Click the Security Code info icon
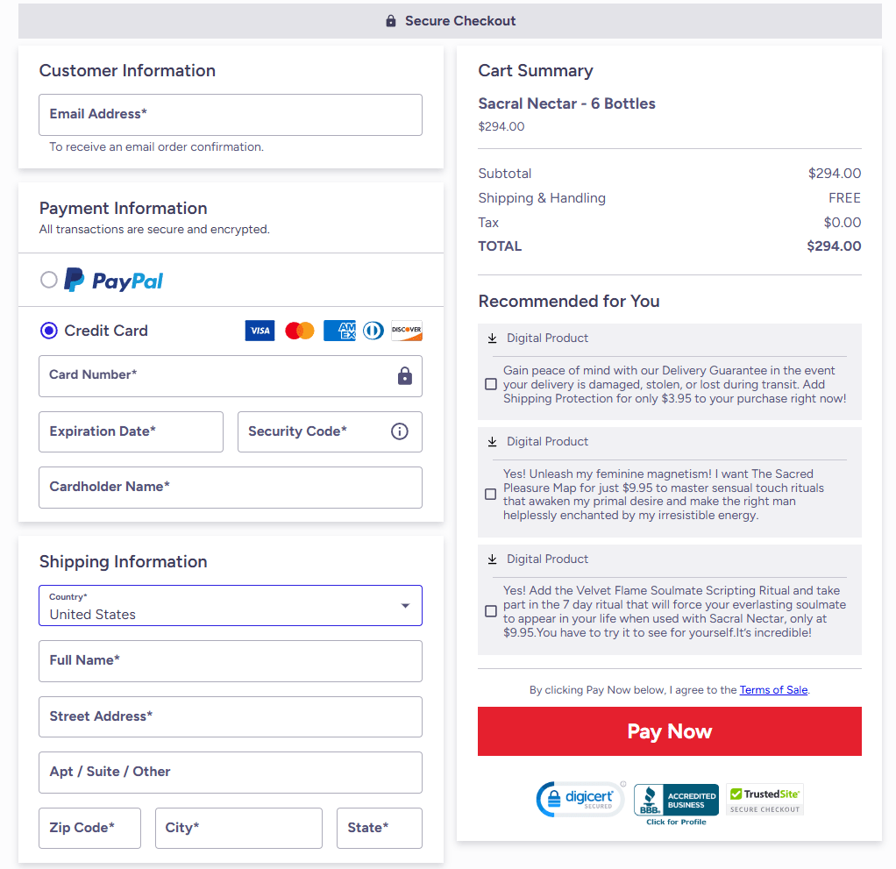896x869 pixels. pyautogui.click(x=400, y=431)
